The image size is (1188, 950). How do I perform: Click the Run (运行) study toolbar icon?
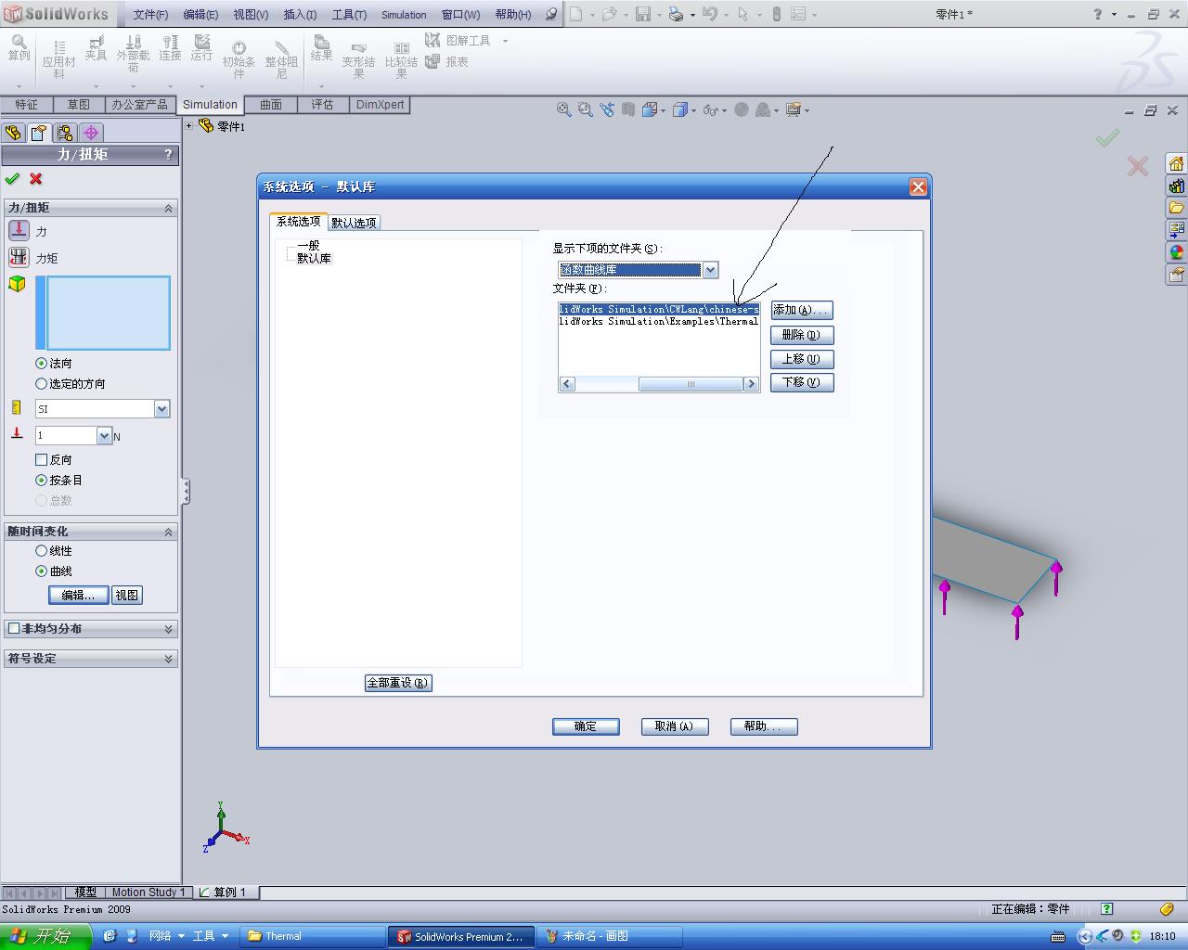[201, 48]
